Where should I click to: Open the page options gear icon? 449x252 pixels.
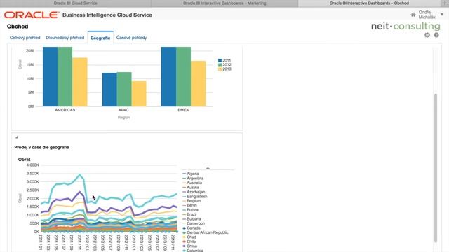pyautogui.click(x=427, y=35)
